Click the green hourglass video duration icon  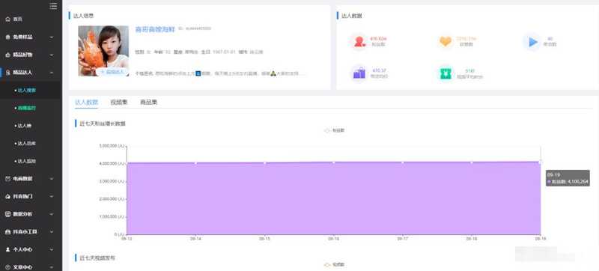[446, 73]
